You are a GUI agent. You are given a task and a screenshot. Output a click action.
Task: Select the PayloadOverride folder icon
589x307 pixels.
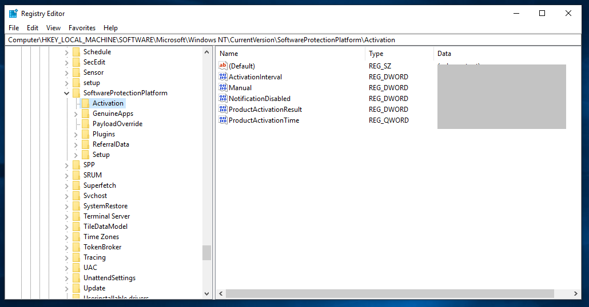coord(86,124)
